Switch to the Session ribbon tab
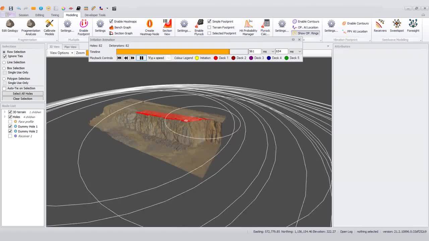Viewport: 429px width, 241px height. pyautogui.click(x=23, y=15)
